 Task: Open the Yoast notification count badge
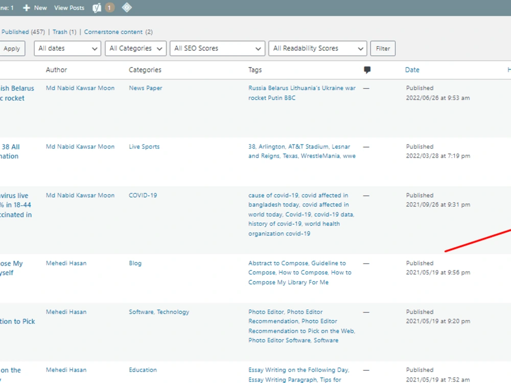click(x=109, y=8)
